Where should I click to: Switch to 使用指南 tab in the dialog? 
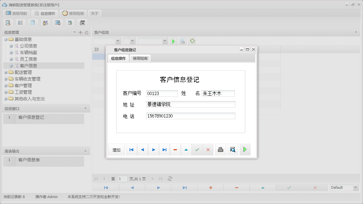[140, 58]
